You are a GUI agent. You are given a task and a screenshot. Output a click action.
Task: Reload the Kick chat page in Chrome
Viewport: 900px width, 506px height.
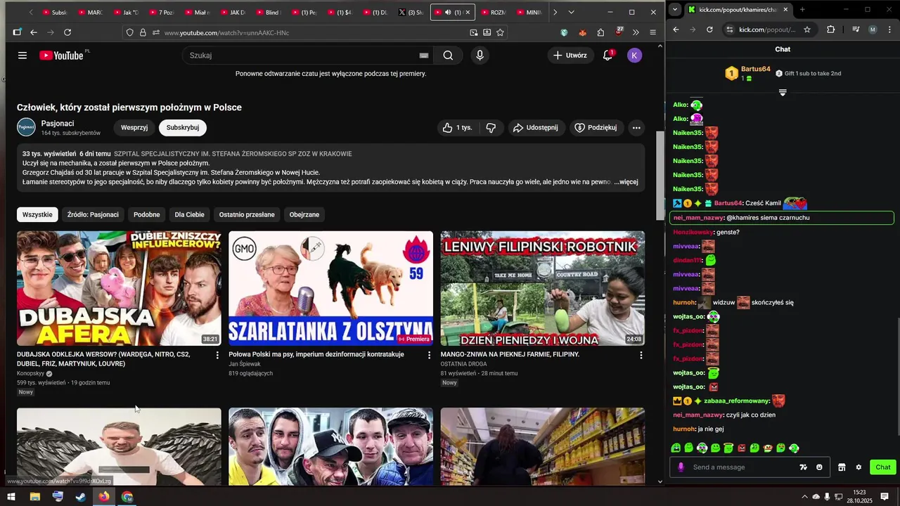pos(709,30)
